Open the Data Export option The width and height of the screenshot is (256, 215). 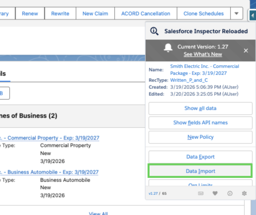(201, 157)
